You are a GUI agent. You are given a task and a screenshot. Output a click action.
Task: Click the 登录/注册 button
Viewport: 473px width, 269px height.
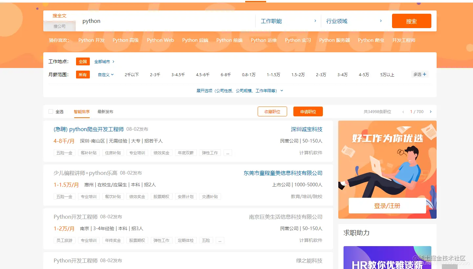click(x=387, y=206)
